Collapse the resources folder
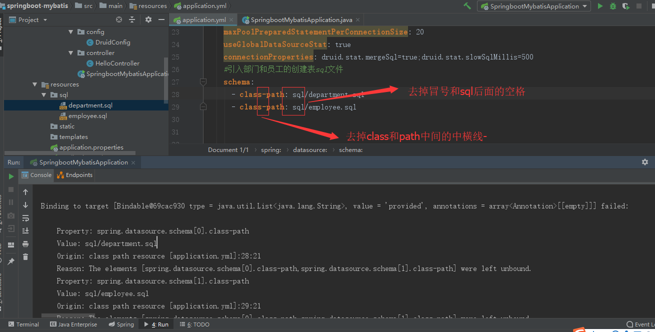The height and width of the screenshot is (332, 655). 35,84
